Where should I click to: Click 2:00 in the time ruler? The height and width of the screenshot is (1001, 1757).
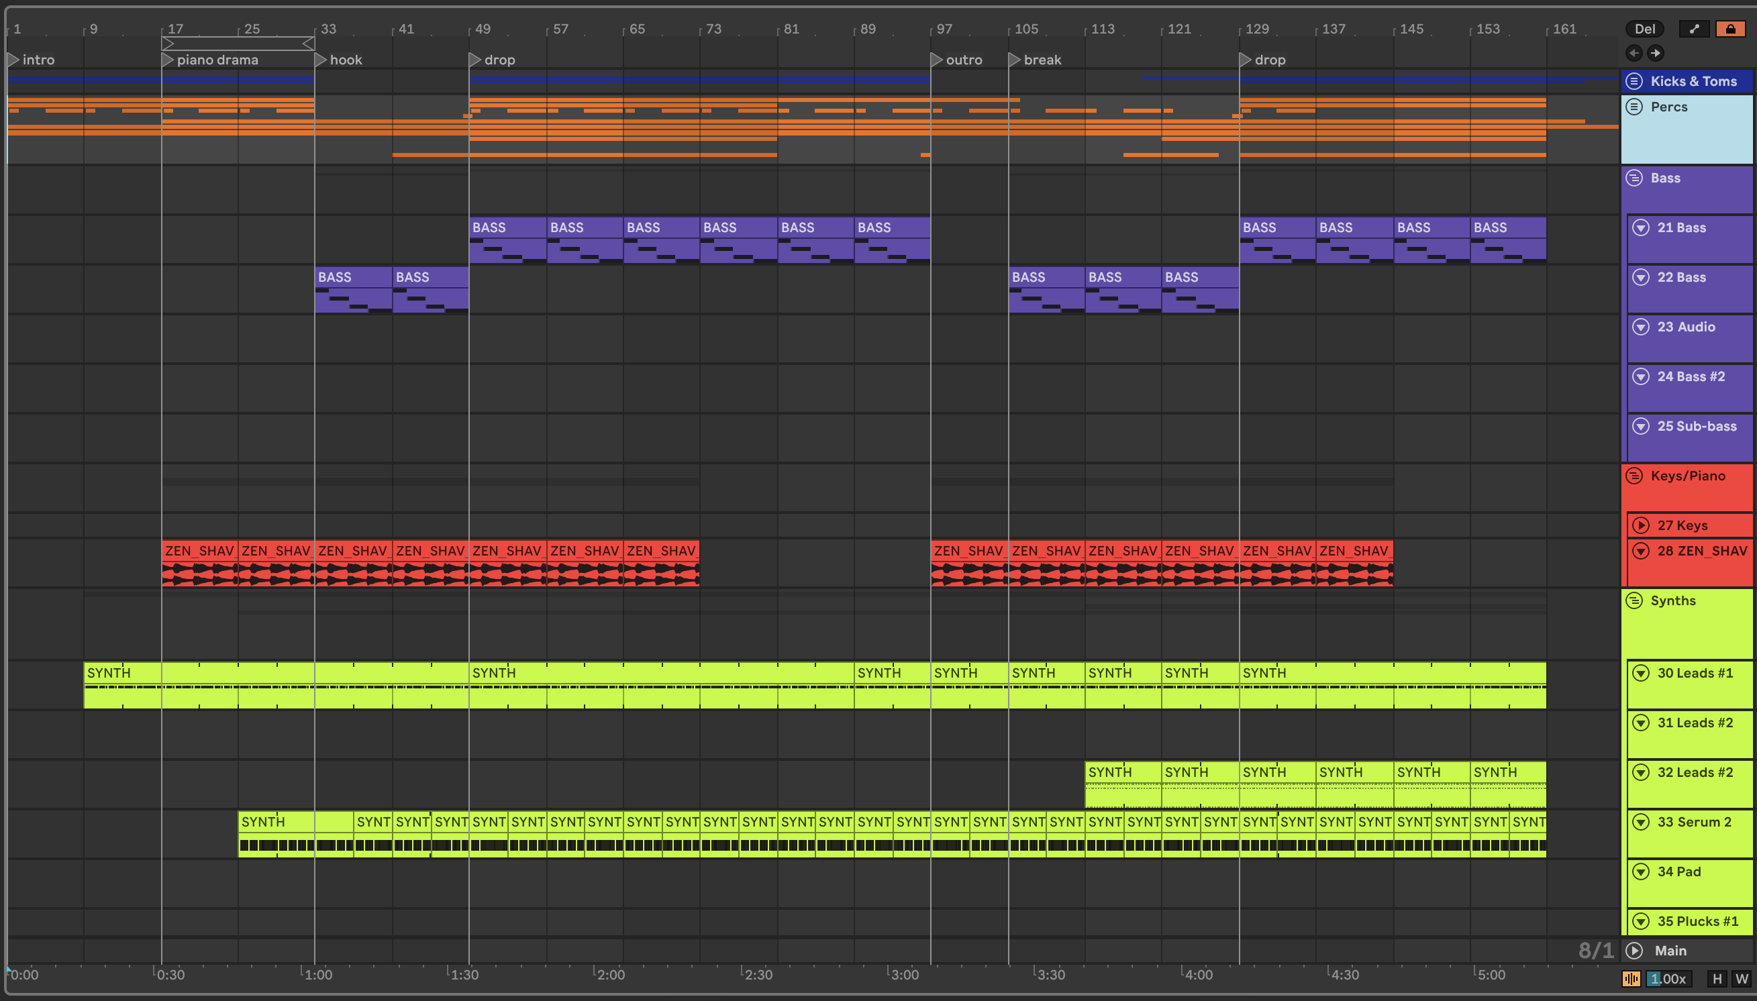click(x=611, y=974)
